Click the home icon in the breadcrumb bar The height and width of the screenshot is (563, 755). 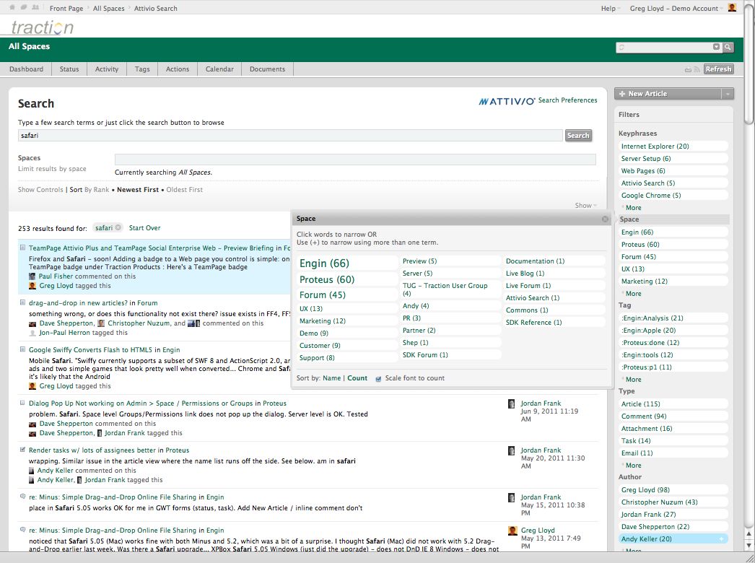click(12, 8)
